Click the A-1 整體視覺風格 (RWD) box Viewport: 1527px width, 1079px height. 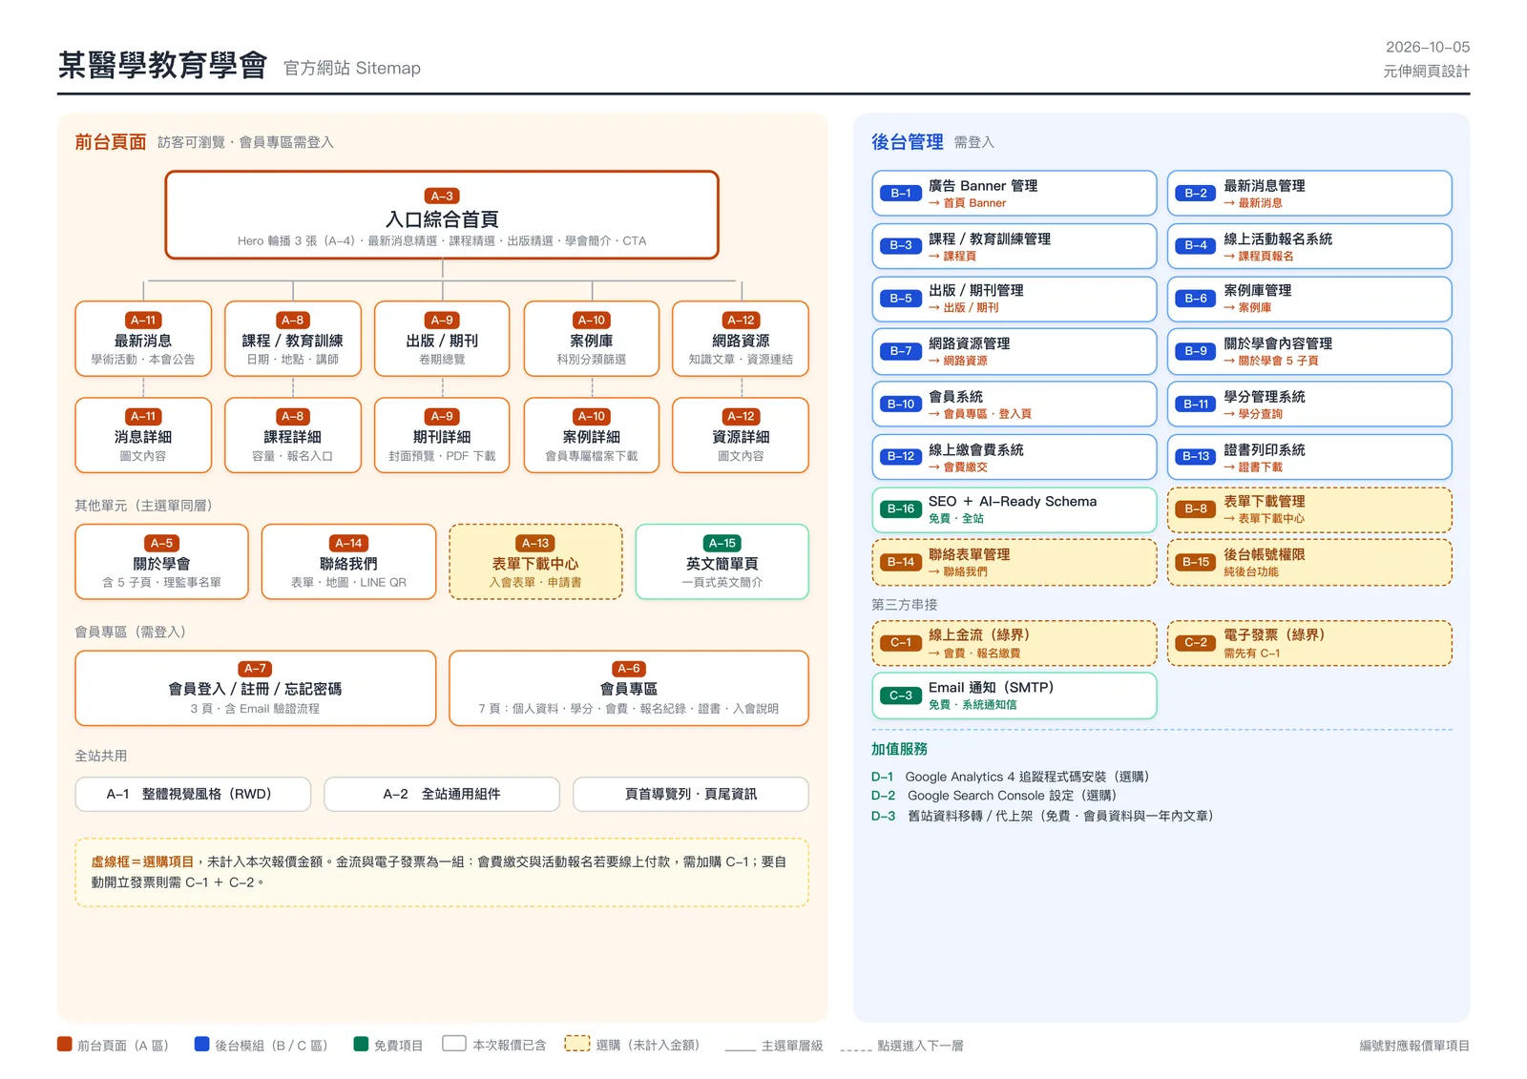(x=193, y=794)
